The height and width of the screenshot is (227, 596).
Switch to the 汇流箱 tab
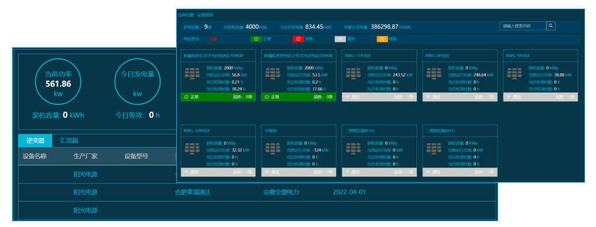69,141
